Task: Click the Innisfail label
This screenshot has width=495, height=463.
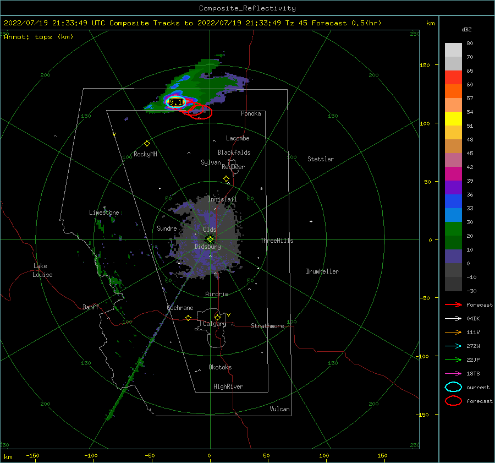Action: [x=222, y=199]
